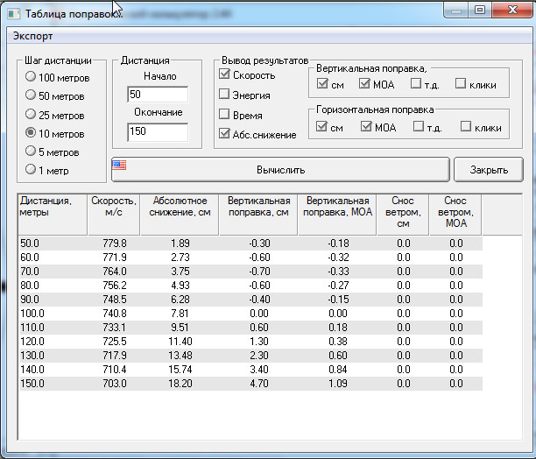
Task: Enable the Время output checkbox
Action: (x=224, y=115)
